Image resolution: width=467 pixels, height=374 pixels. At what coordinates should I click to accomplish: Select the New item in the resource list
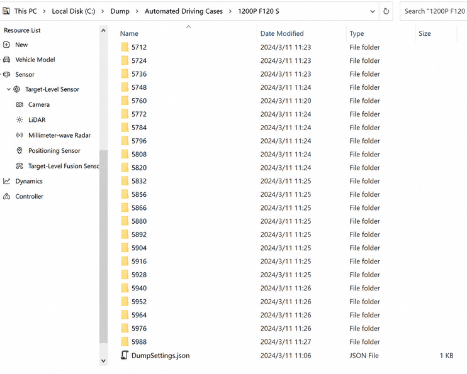[x=21, y=45]
